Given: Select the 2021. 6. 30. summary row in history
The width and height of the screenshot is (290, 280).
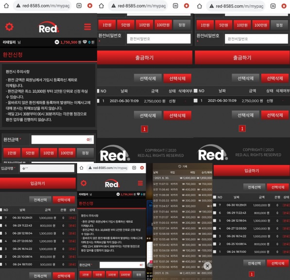Looking at the screenshot, I should click(x=183, y=178).
